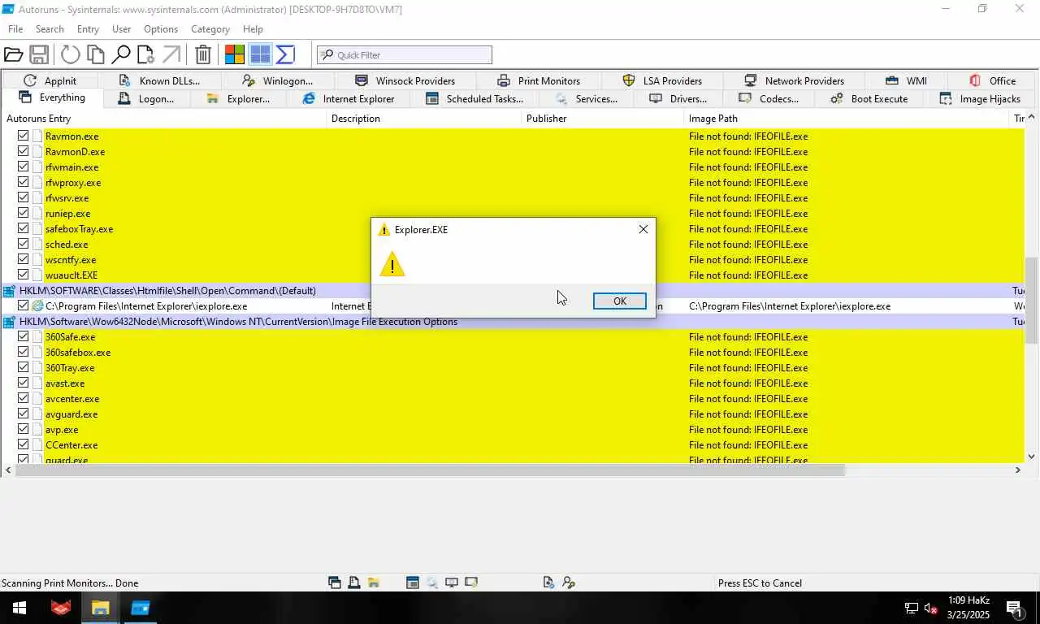The image size is (1040, 624).
Task: Uncheck the 360Safe.exe entry checkbox
Action: 24,336
